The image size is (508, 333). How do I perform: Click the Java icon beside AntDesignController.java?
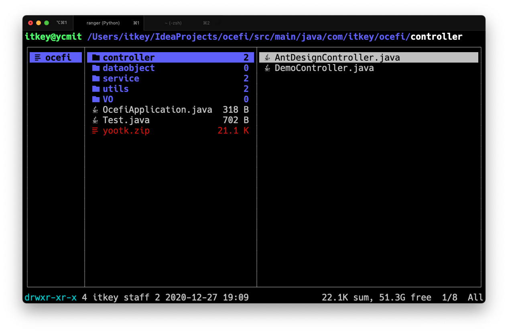(x=267, y=57)
